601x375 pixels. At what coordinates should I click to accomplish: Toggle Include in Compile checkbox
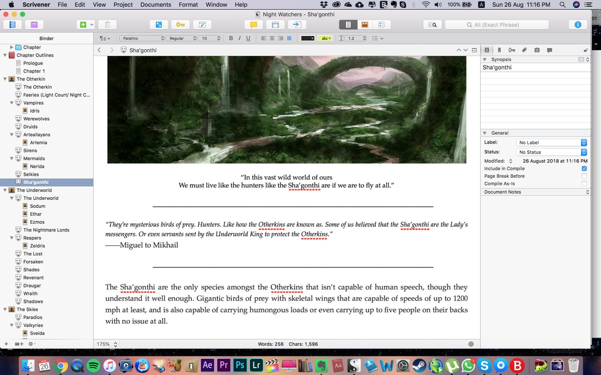coord(584,169)
